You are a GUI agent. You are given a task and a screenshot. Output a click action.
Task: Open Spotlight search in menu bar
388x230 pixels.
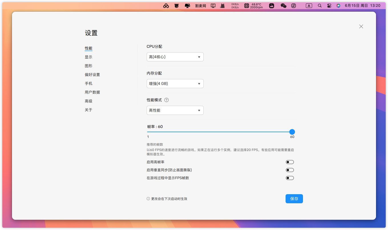click(320, 6)
